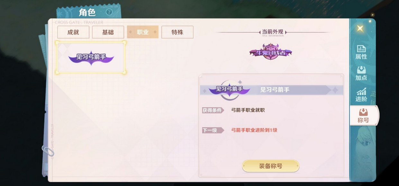399x186 pixels.
Task: Click the 角色 character header tag
Action: click(87, 13)
